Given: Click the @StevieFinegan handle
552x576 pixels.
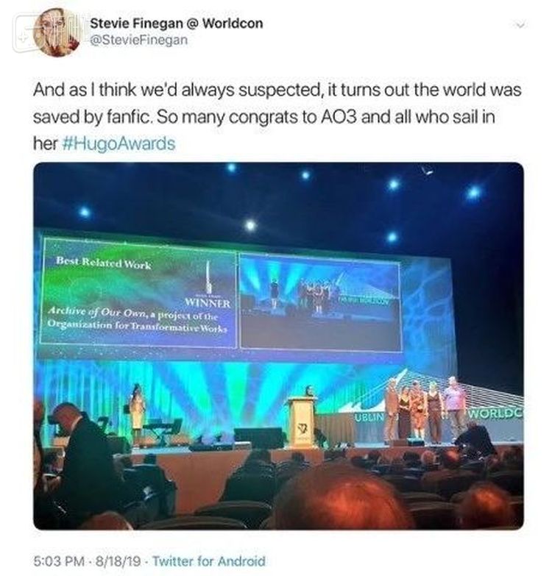Looking at the screenshot, I should [138, 40].
